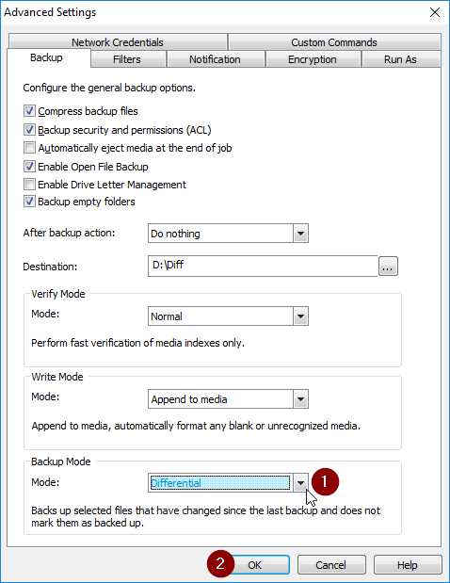
Task: Open the Notification tab
Action: tap(216, 59)
